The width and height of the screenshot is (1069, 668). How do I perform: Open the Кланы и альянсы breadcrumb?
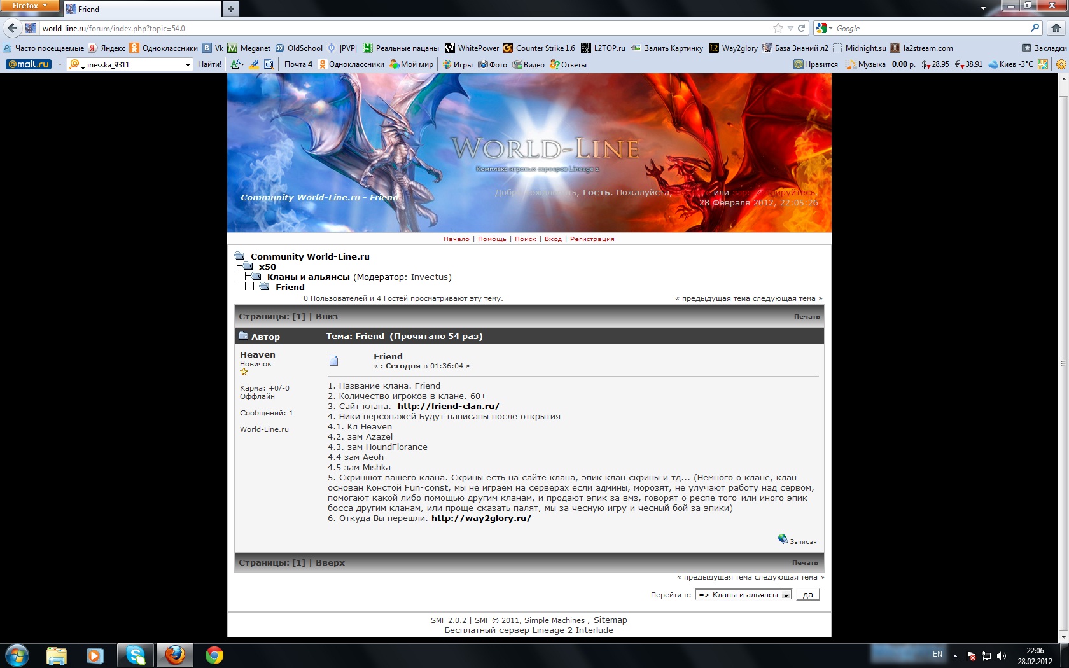[308, 277]
